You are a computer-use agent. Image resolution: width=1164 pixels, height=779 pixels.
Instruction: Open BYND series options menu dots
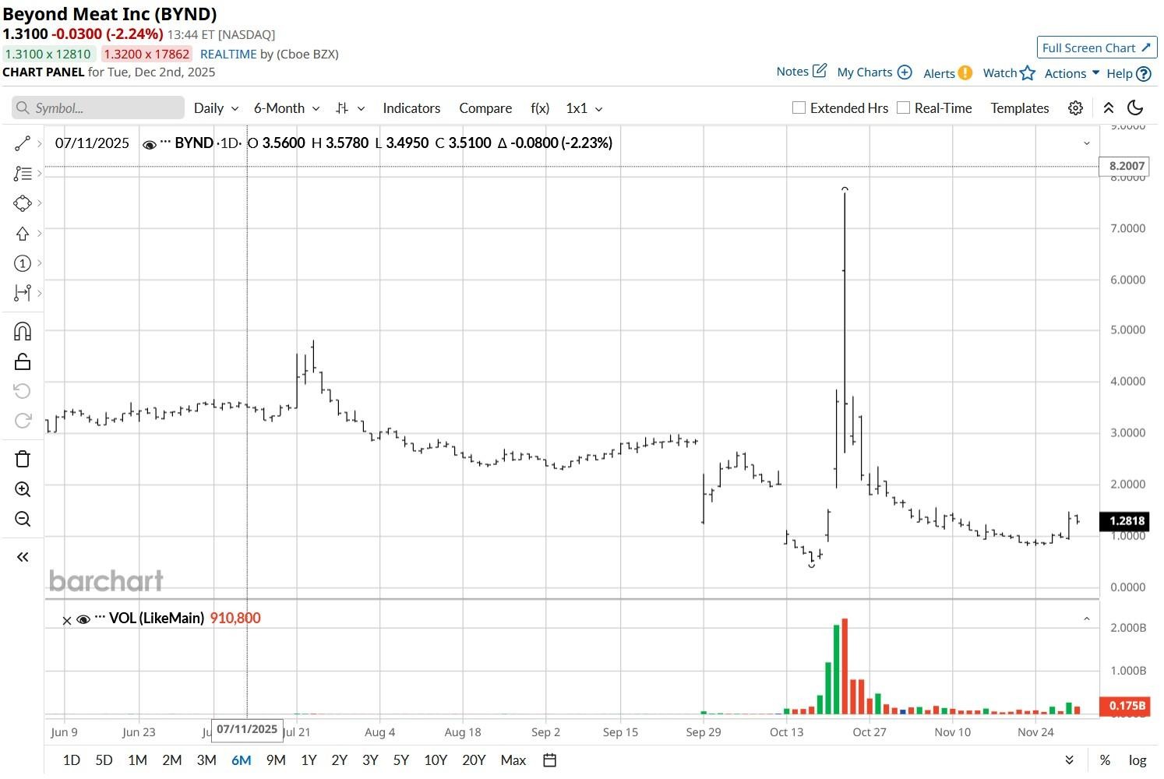click(x=165, y=143)
